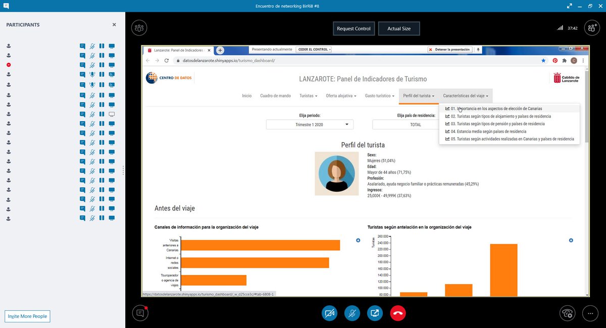The image size is (606, 328).
Task: Check the network signal strength icon
Action: tap(560, 28)
